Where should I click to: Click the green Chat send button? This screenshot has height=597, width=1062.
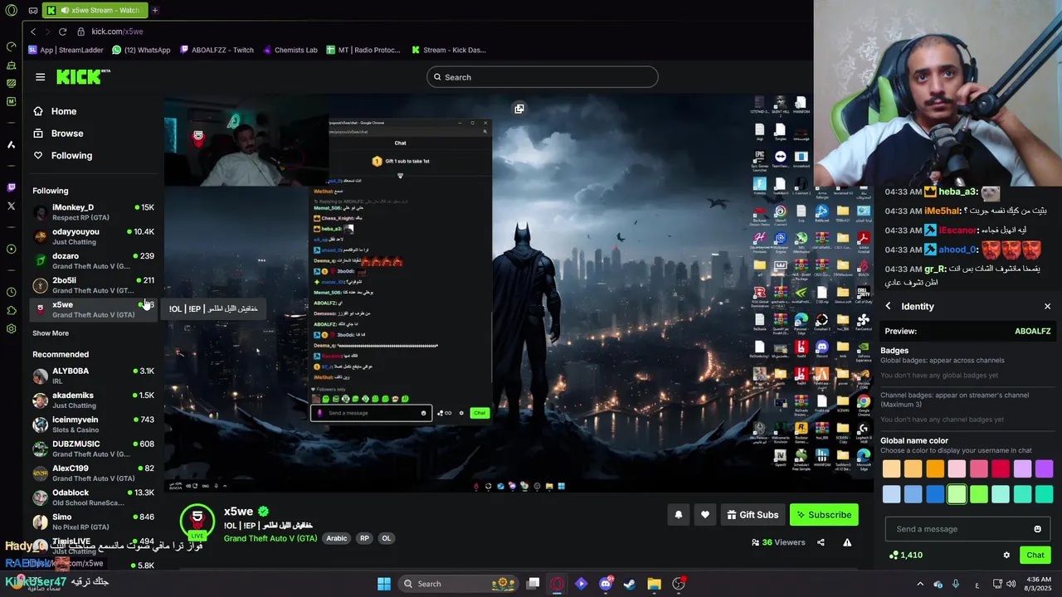coord(1035,555)
